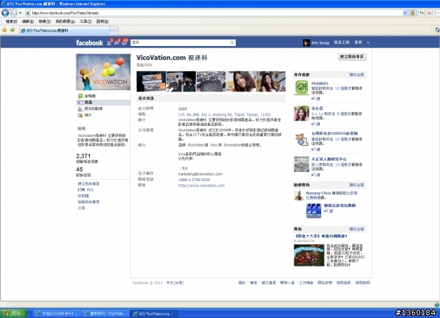This screenshot has height=318, width=440.
Task: Click the yellow favorites star icon
Action: click(x=5, y=30)
